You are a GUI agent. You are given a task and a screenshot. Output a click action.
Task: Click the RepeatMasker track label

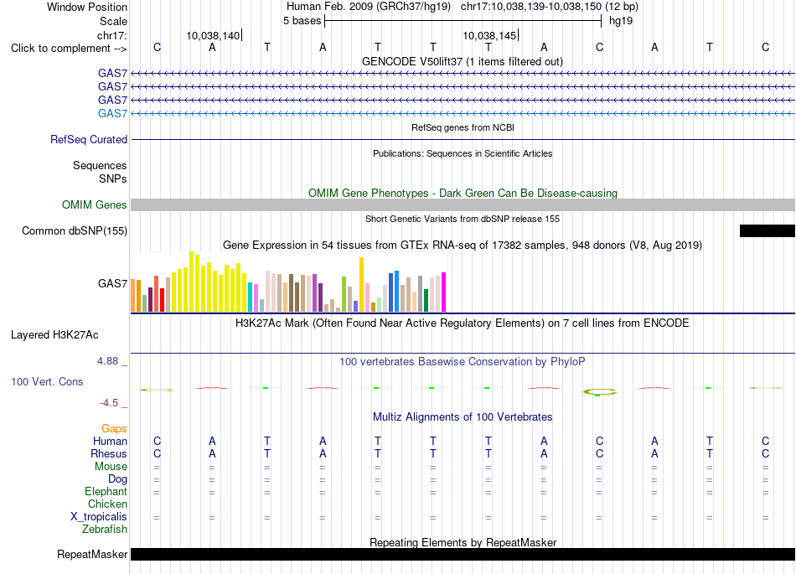point(92,554)
